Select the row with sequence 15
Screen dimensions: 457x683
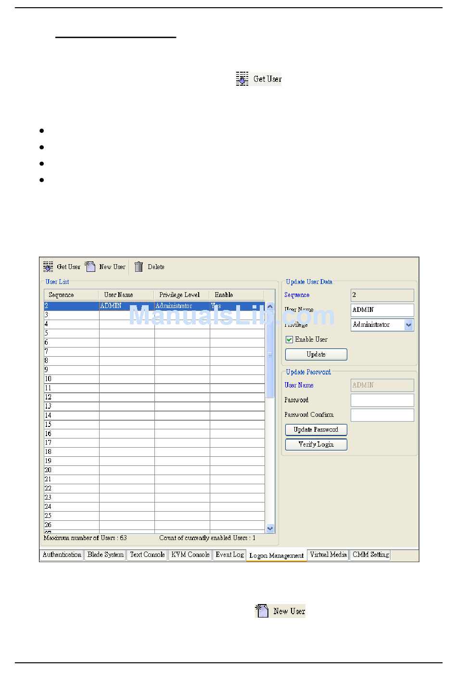click(x=154, y=425)
